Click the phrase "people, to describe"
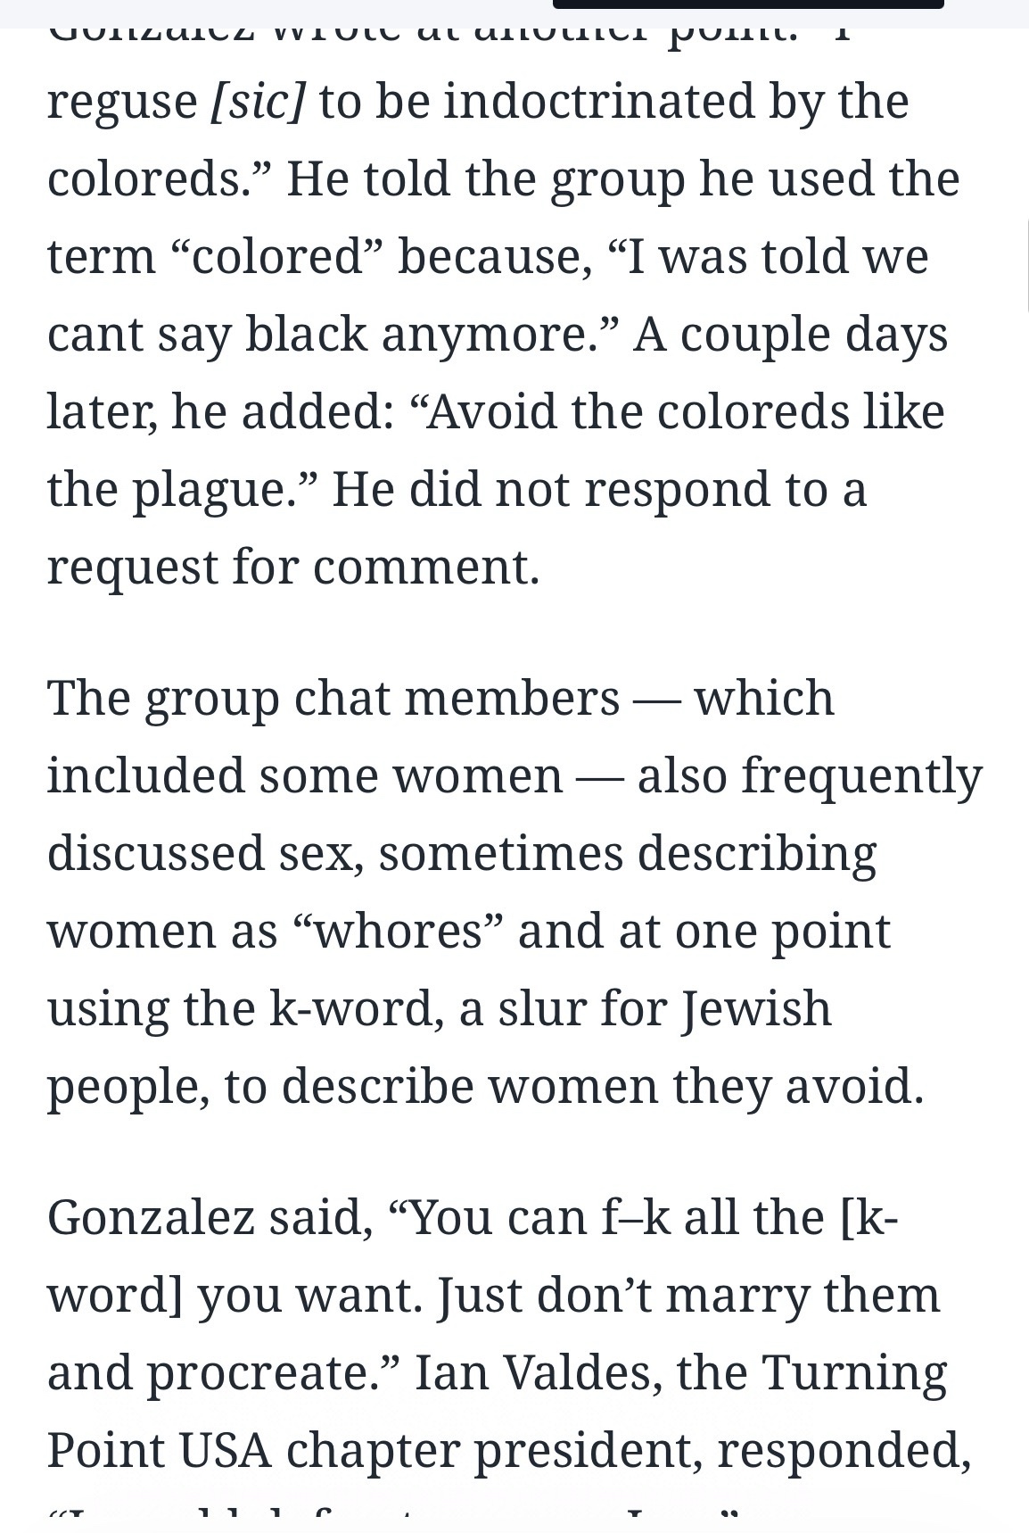The width and height of the screenshot is (1029, 1533). (x=259, y=1086)
